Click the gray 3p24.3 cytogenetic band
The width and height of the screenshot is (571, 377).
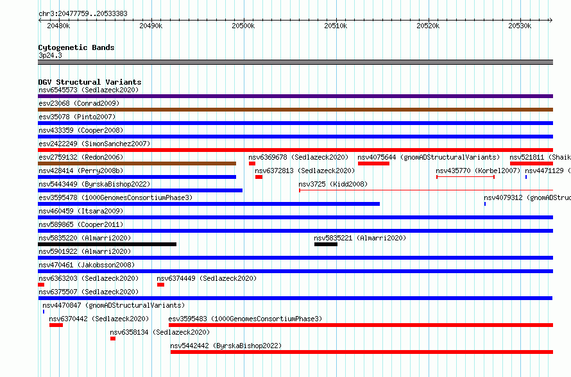[x=295, y=62]
